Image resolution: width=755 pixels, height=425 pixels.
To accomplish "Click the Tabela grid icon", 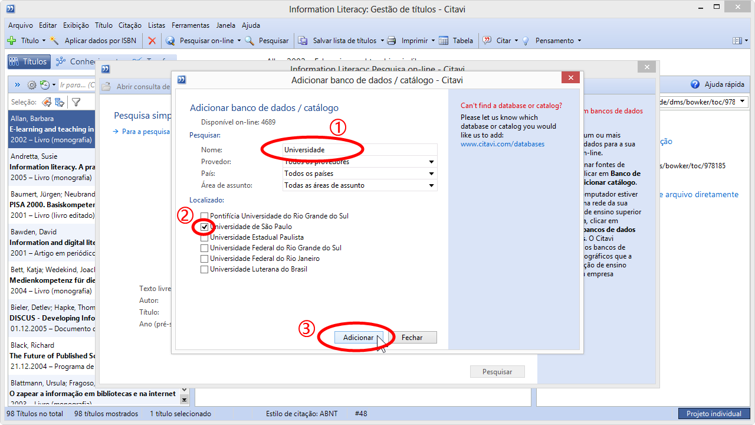I will 444,41.
